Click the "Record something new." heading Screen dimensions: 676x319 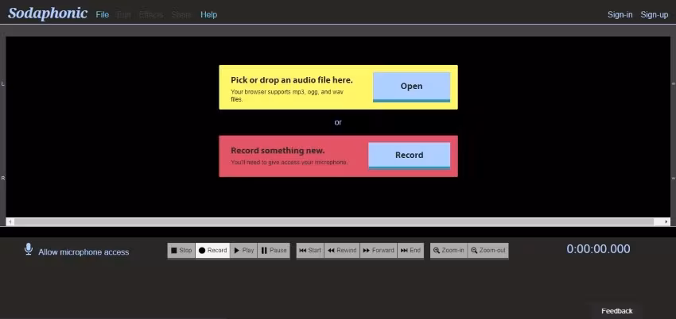(x=278, y=151)
